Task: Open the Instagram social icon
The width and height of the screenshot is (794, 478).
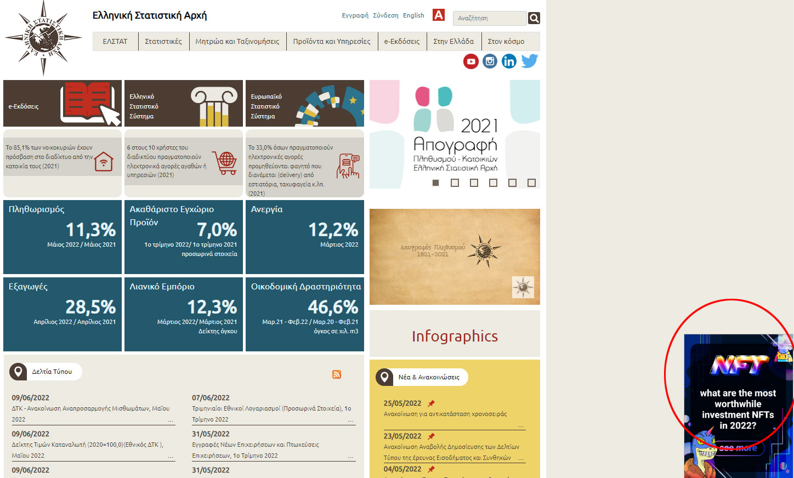Action: 490,61
